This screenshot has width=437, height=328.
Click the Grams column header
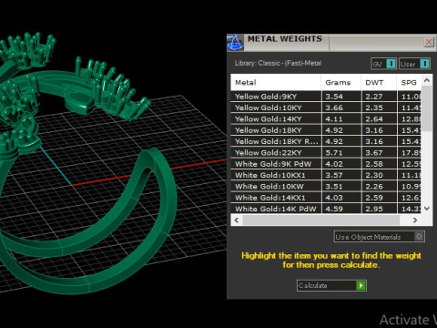click(x=341, y=82)
